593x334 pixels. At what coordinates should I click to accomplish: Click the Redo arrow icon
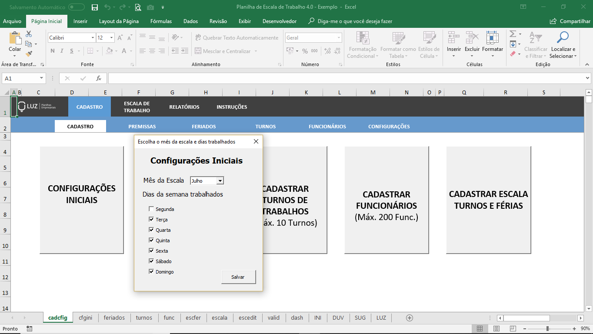click(x=122, y=7)
